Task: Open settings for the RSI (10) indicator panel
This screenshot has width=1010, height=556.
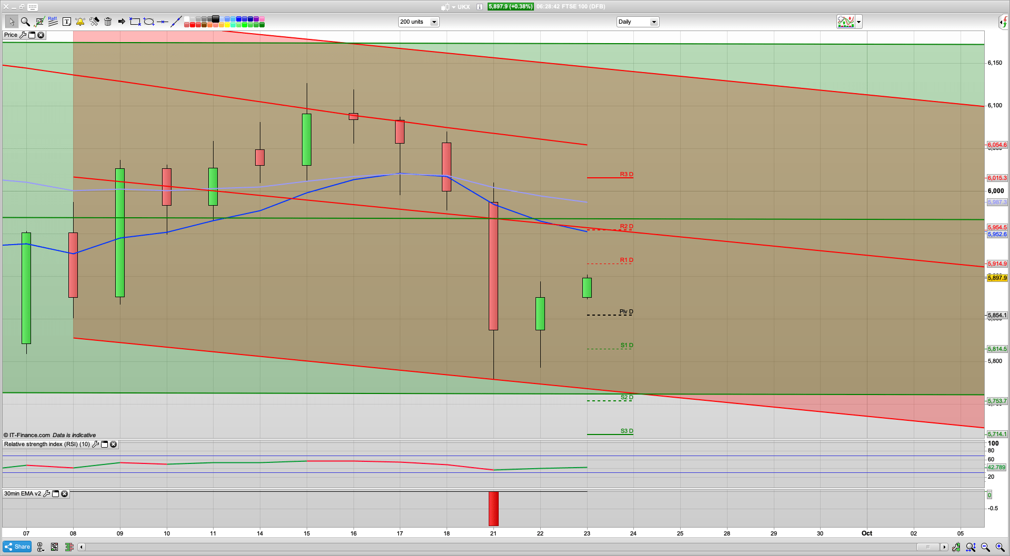Action: [96, 444]
